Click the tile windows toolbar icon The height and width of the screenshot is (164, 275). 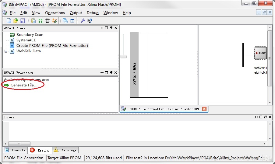pos(72,21)
